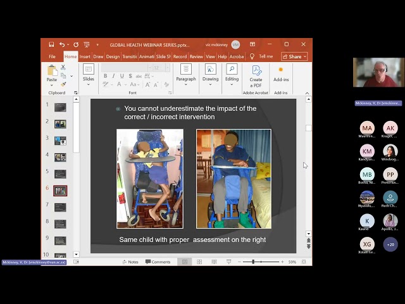Open the Drawing group button

coord(210,75)
